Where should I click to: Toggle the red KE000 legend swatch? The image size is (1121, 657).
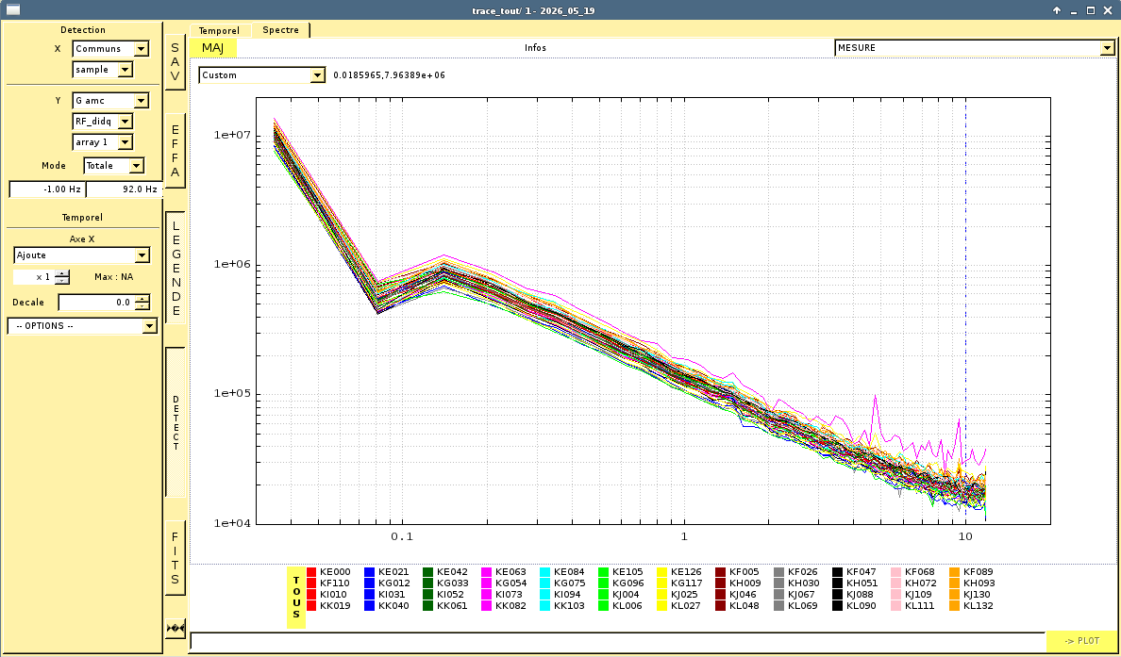click(311, 572)
